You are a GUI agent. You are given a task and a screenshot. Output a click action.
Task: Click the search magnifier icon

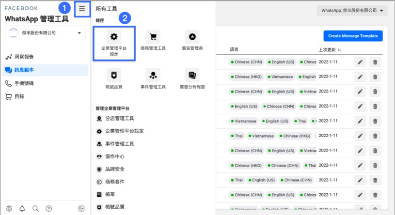[x=35, y=208]
